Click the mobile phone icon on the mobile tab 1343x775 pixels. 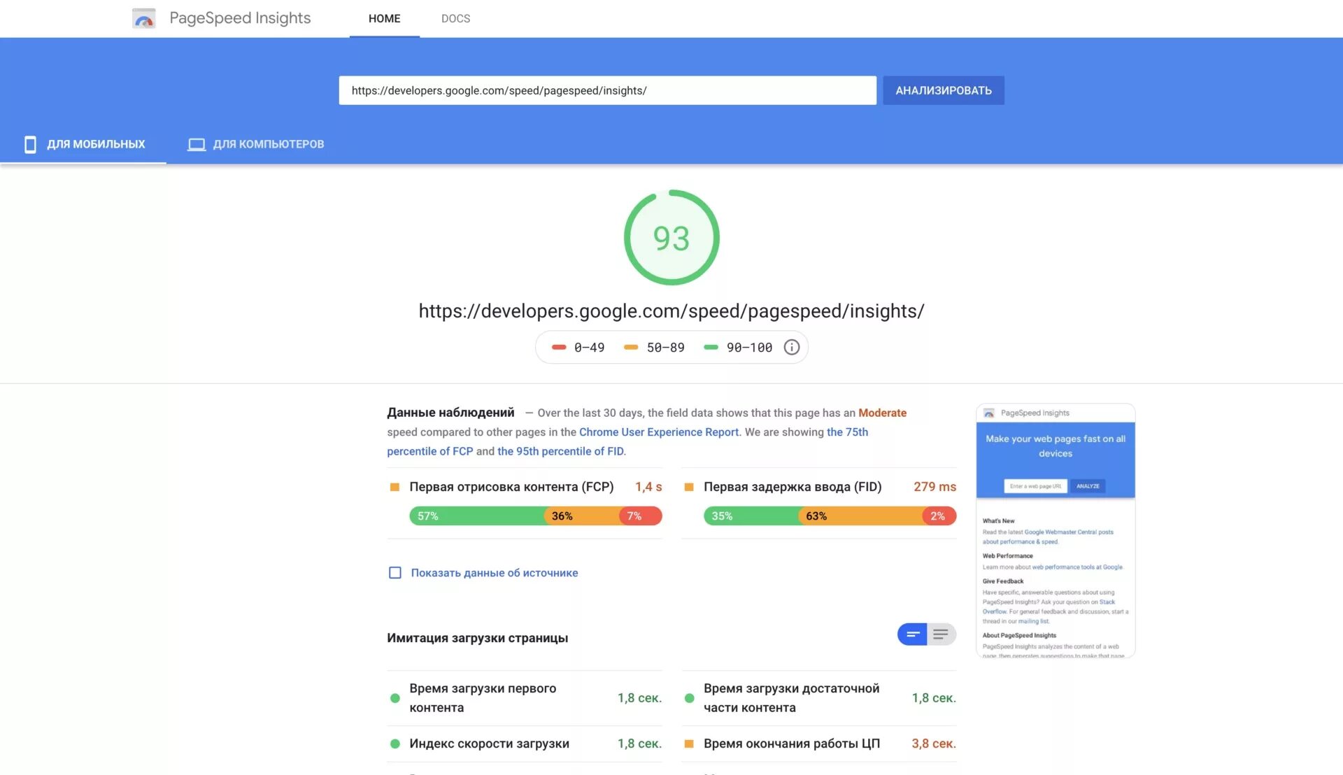30,144
